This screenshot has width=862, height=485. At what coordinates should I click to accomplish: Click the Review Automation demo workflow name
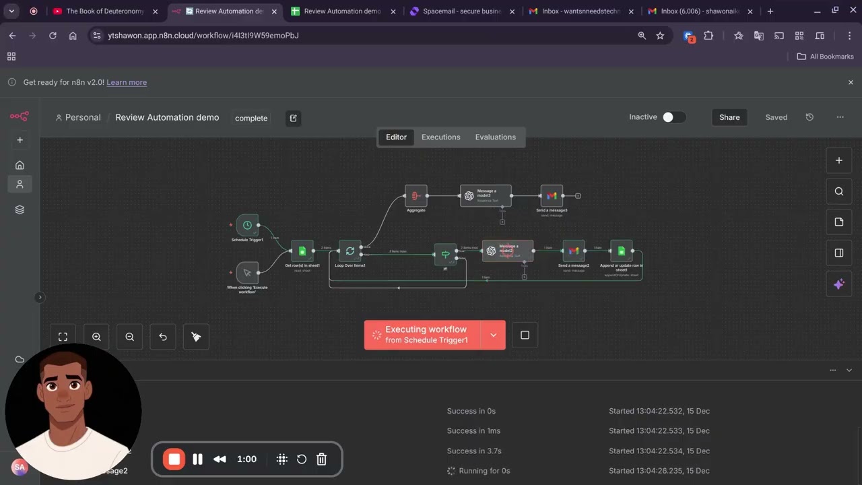coord(167,117)
